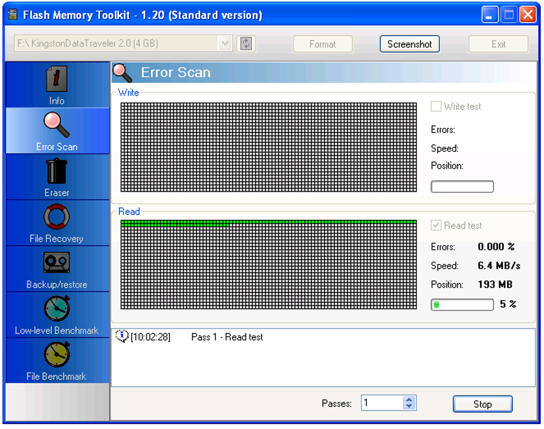Image resolution: width=544 pixels, height=429 pixels.
Task: Click the Error Scan header magnifier icon
Action: 123,73
